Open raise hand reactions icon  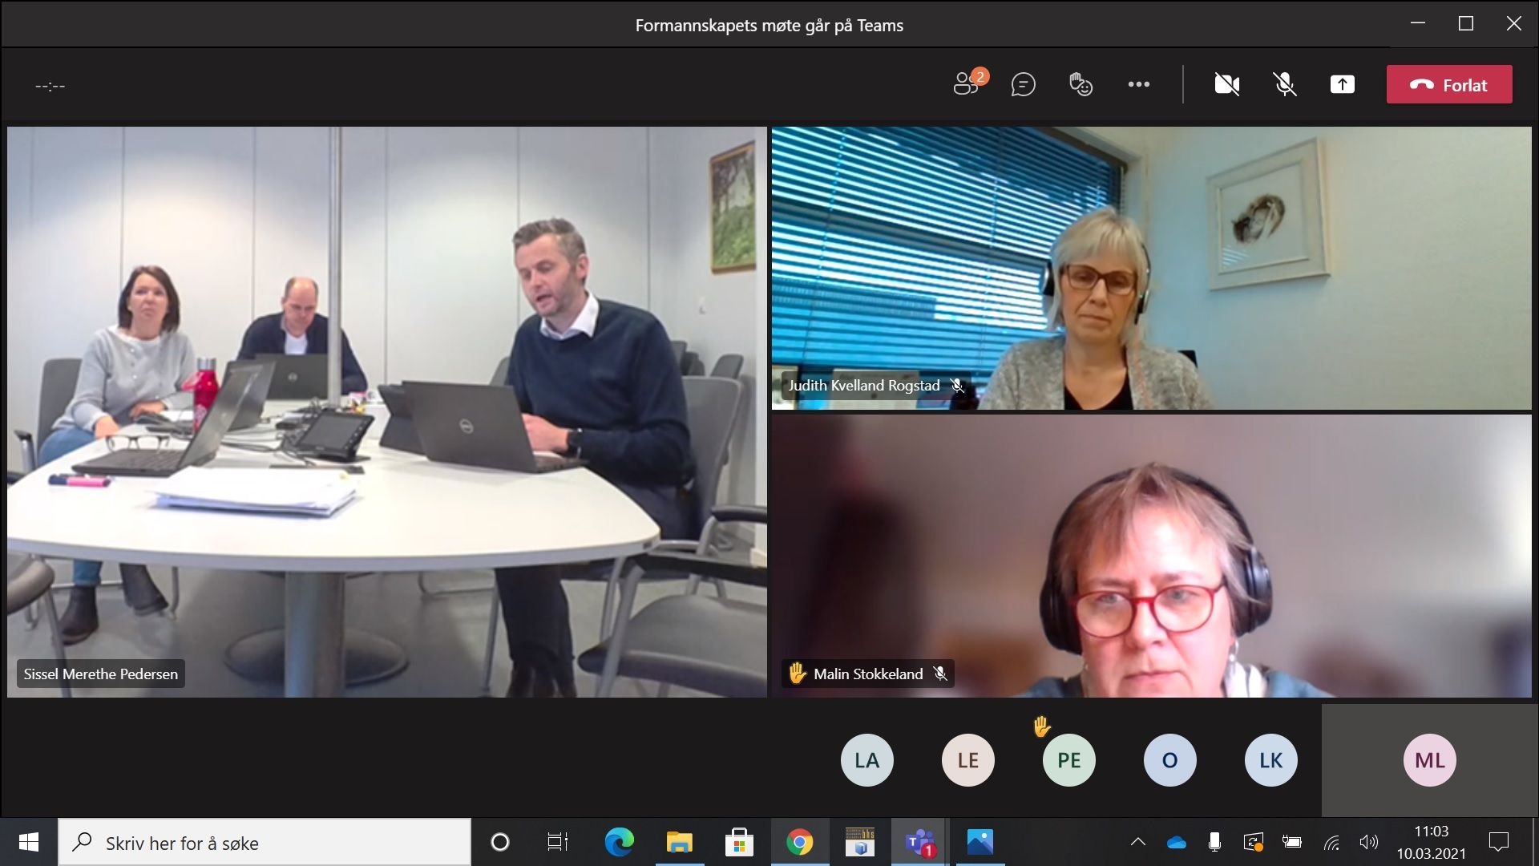tap(1081, 84)
